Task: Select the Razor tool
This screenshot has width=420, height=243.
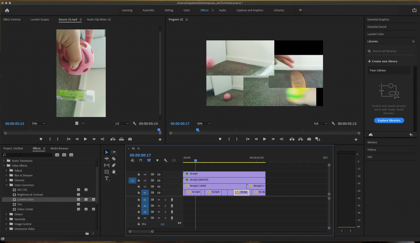Action: click(x=114, y=158)
